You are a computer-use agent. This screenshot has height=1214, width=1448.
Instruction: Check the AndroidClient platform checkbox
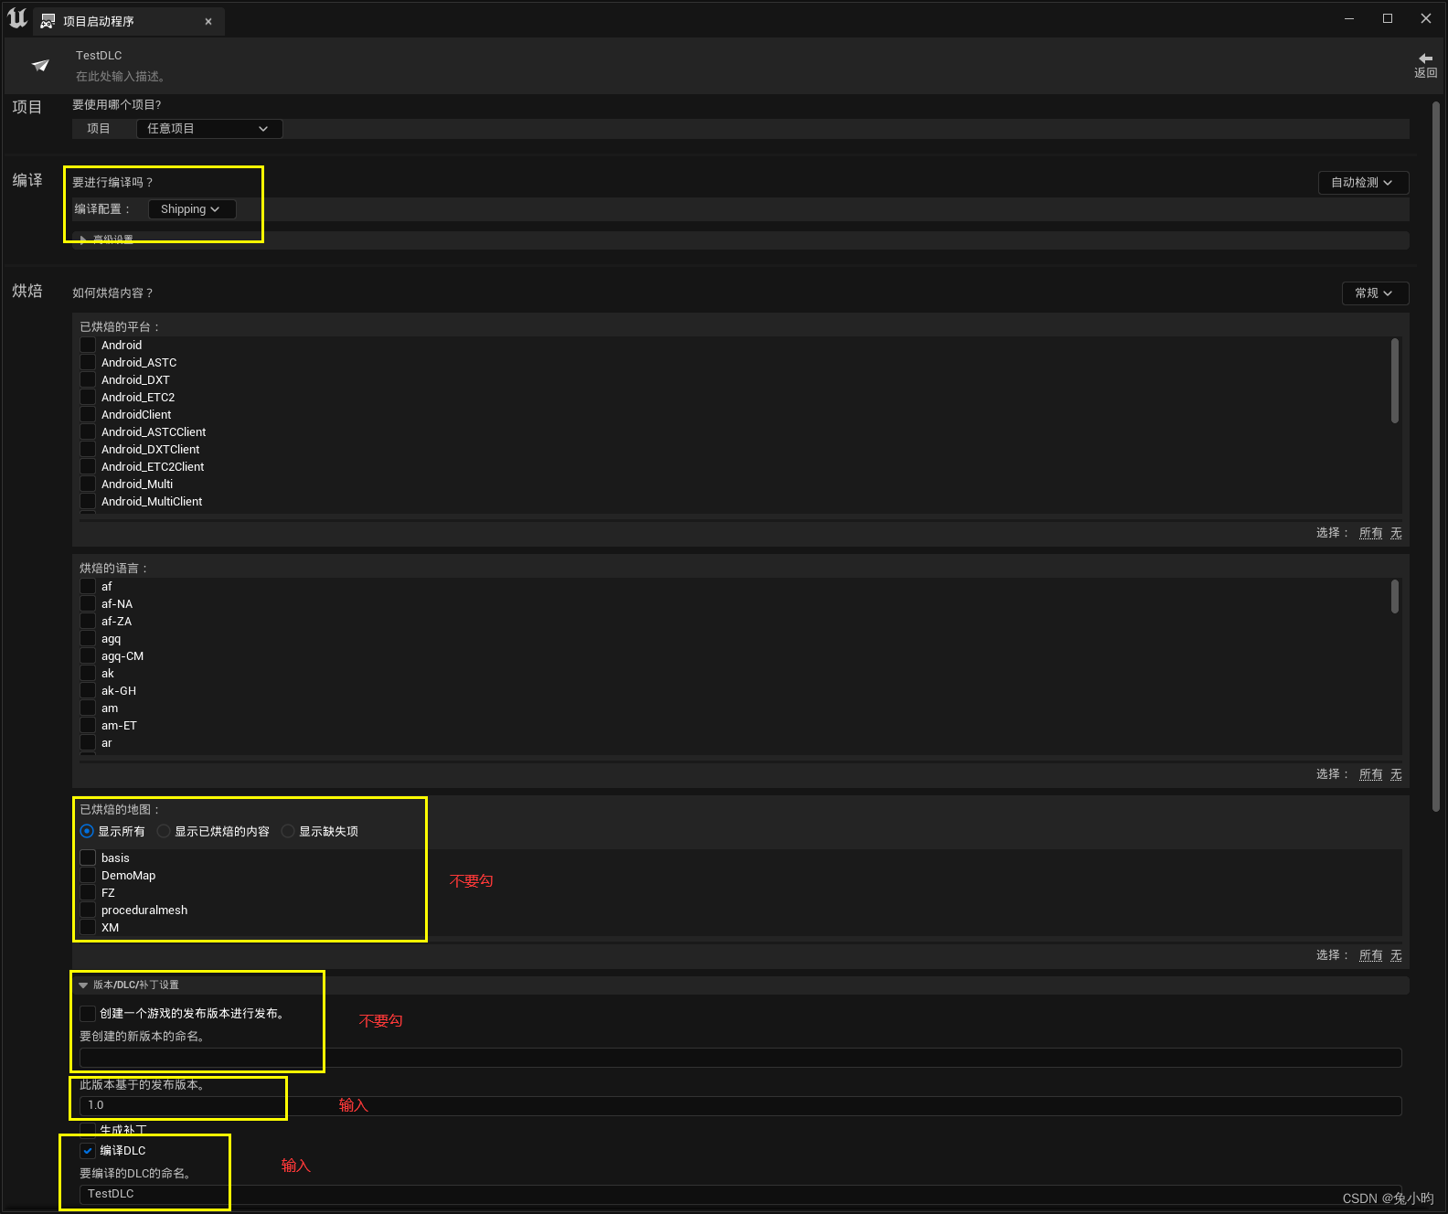pyautogui.click(x=88, y=414)
